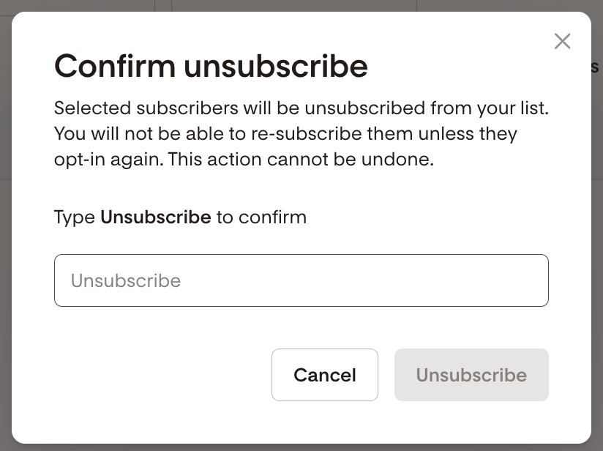Click the bold "Unsubscribe" word in the label
The image size is (603, 451).
click(x=155, y=217)
